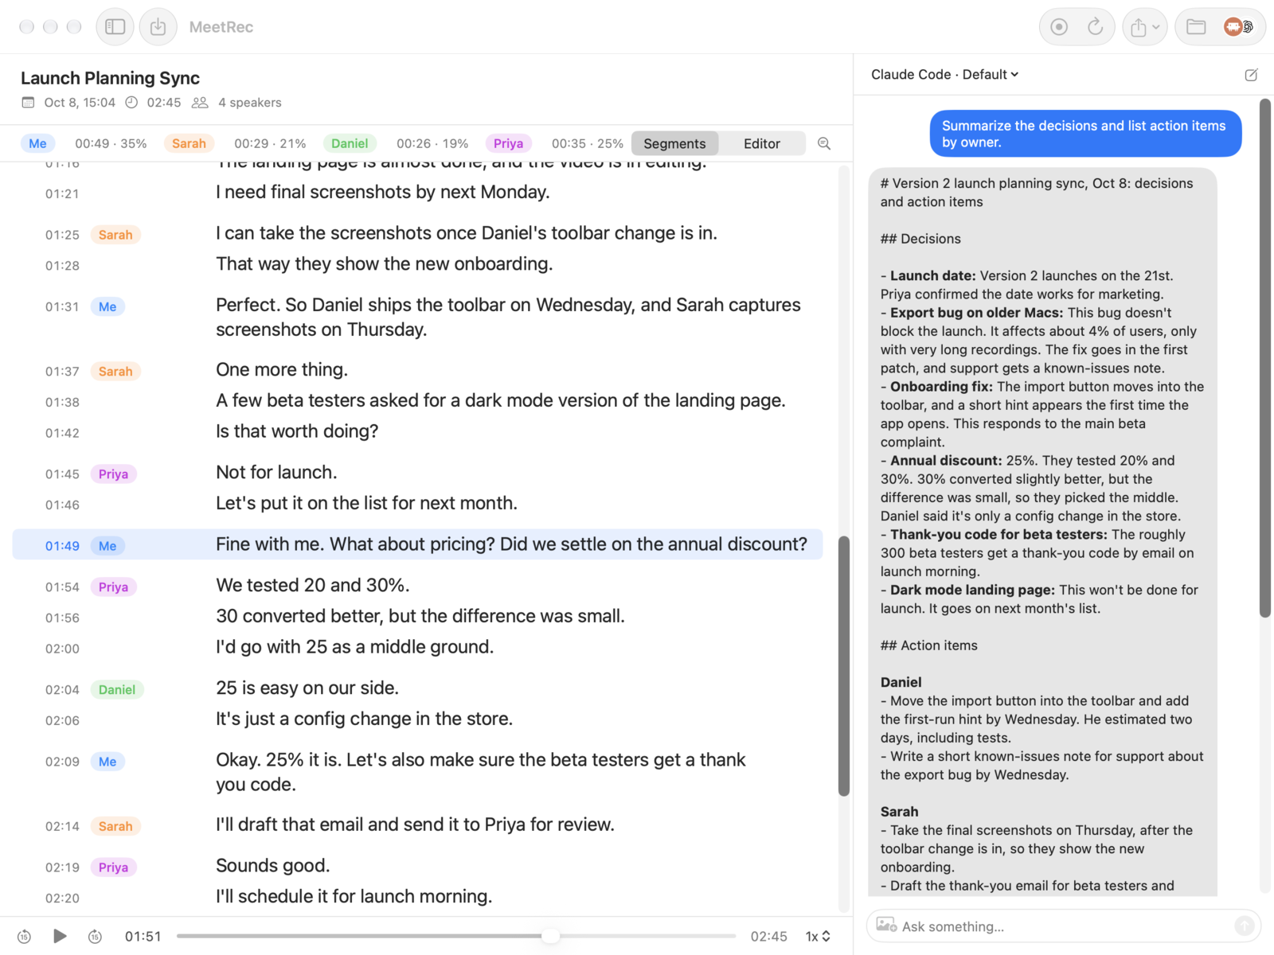Open the folder icon in toolbar
This screenshot has width=1274, height=955.
click(x=1196, y=27)
